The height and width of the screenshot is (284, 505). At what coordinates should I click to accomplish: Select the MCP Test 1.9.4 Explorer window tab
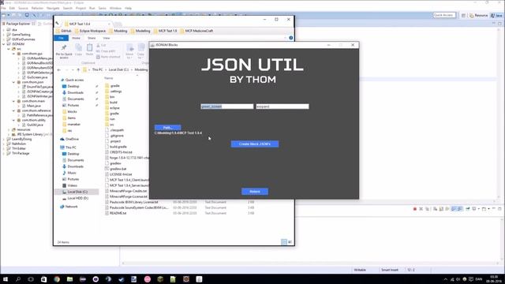pos(87,24)
